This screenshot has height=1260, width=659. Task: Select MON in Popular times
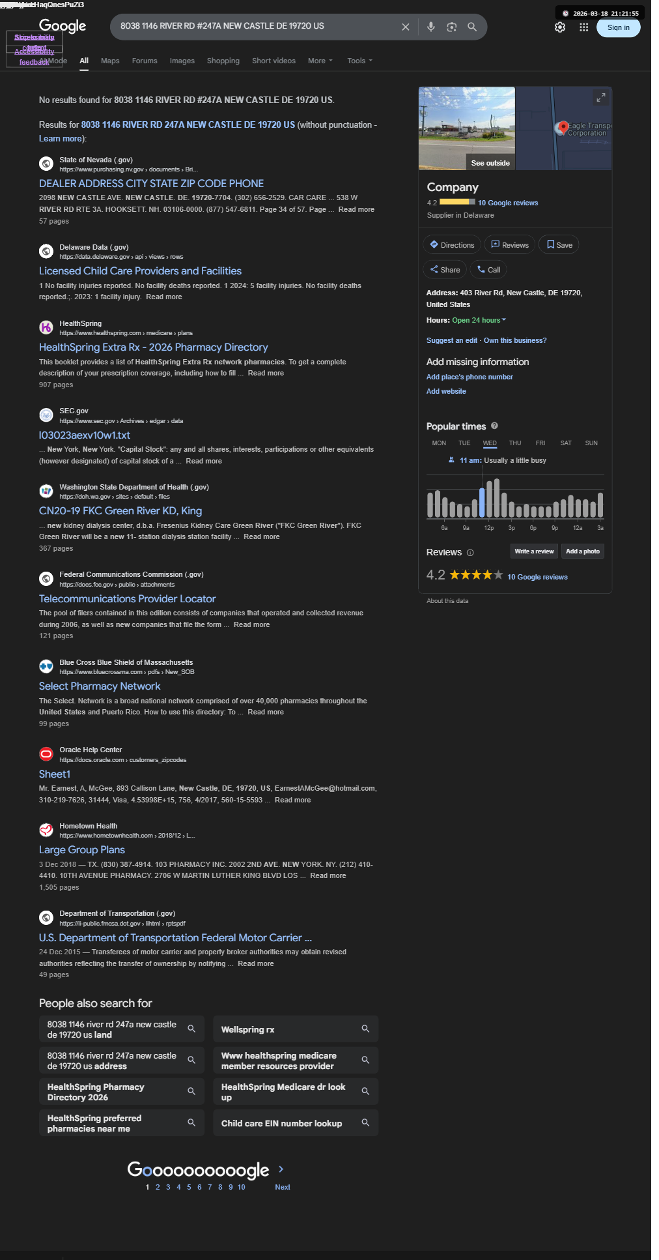[x=439, y=443]
